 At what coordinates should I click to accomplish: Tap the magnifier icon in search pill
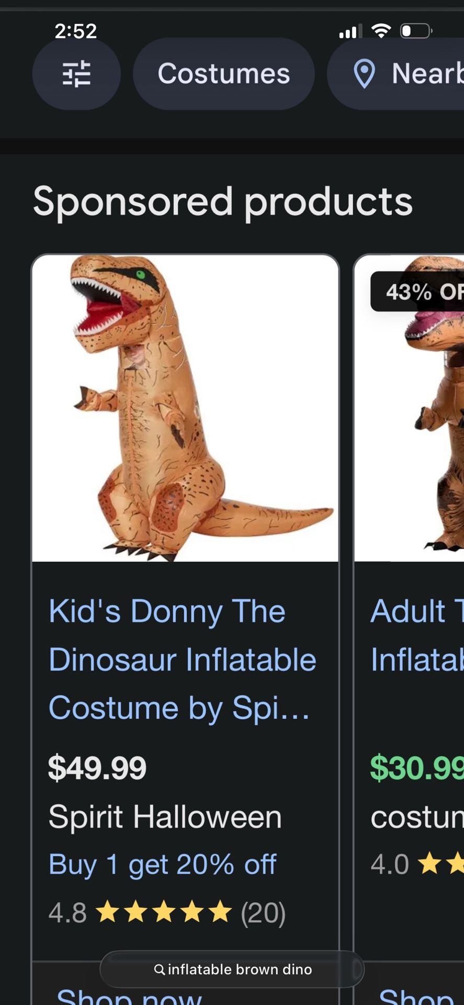[x=160, y=969]
